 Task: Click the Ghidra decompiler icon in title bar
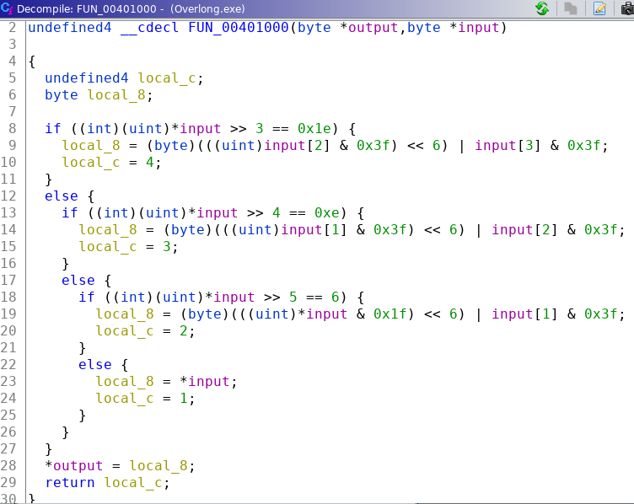coord(7,8)
